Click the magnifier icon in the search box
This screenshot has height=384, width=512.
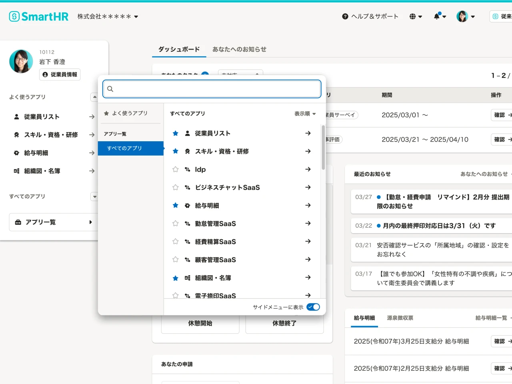point(110,89)
